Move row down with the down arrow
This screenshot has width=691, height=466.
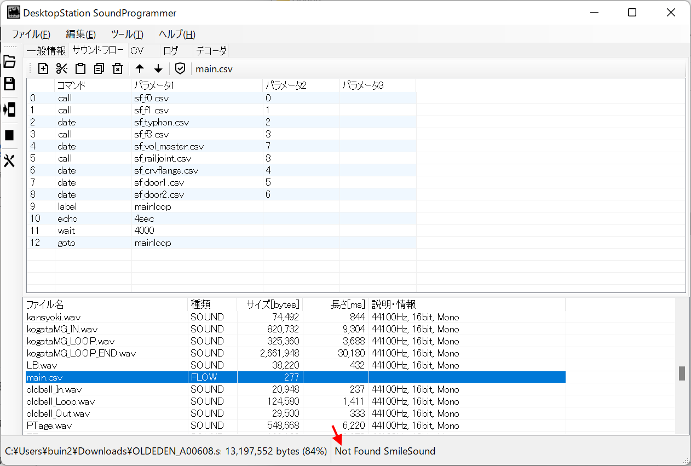(158, 68)
